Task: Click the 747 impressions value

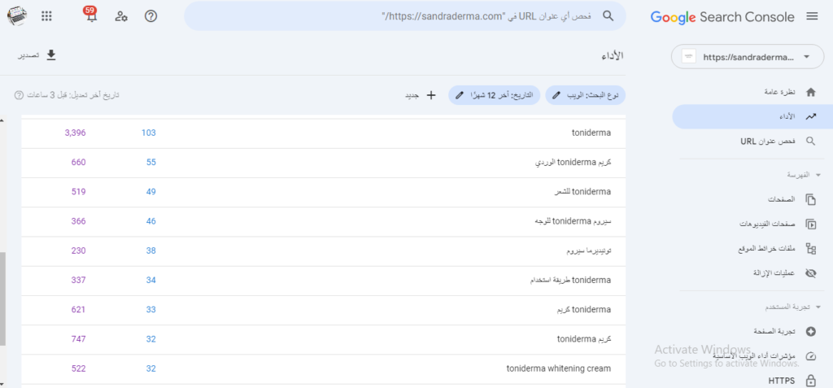Action: 79,339
